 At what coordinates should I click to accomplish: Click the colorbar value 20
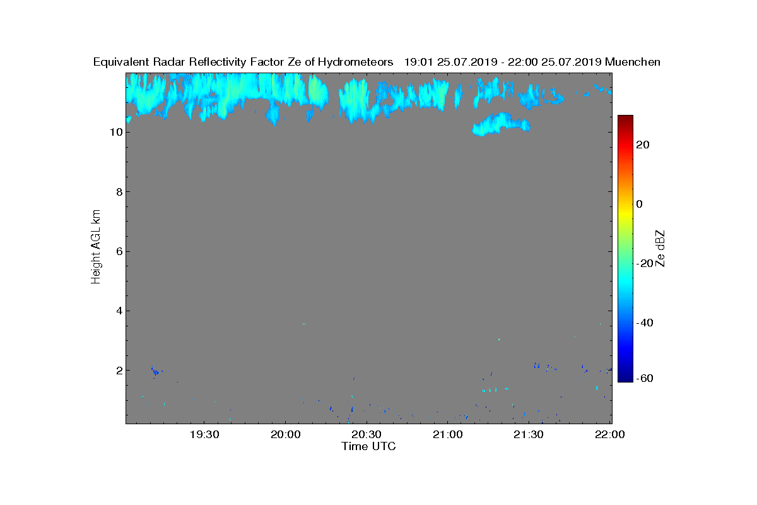(x=643, y=145)
